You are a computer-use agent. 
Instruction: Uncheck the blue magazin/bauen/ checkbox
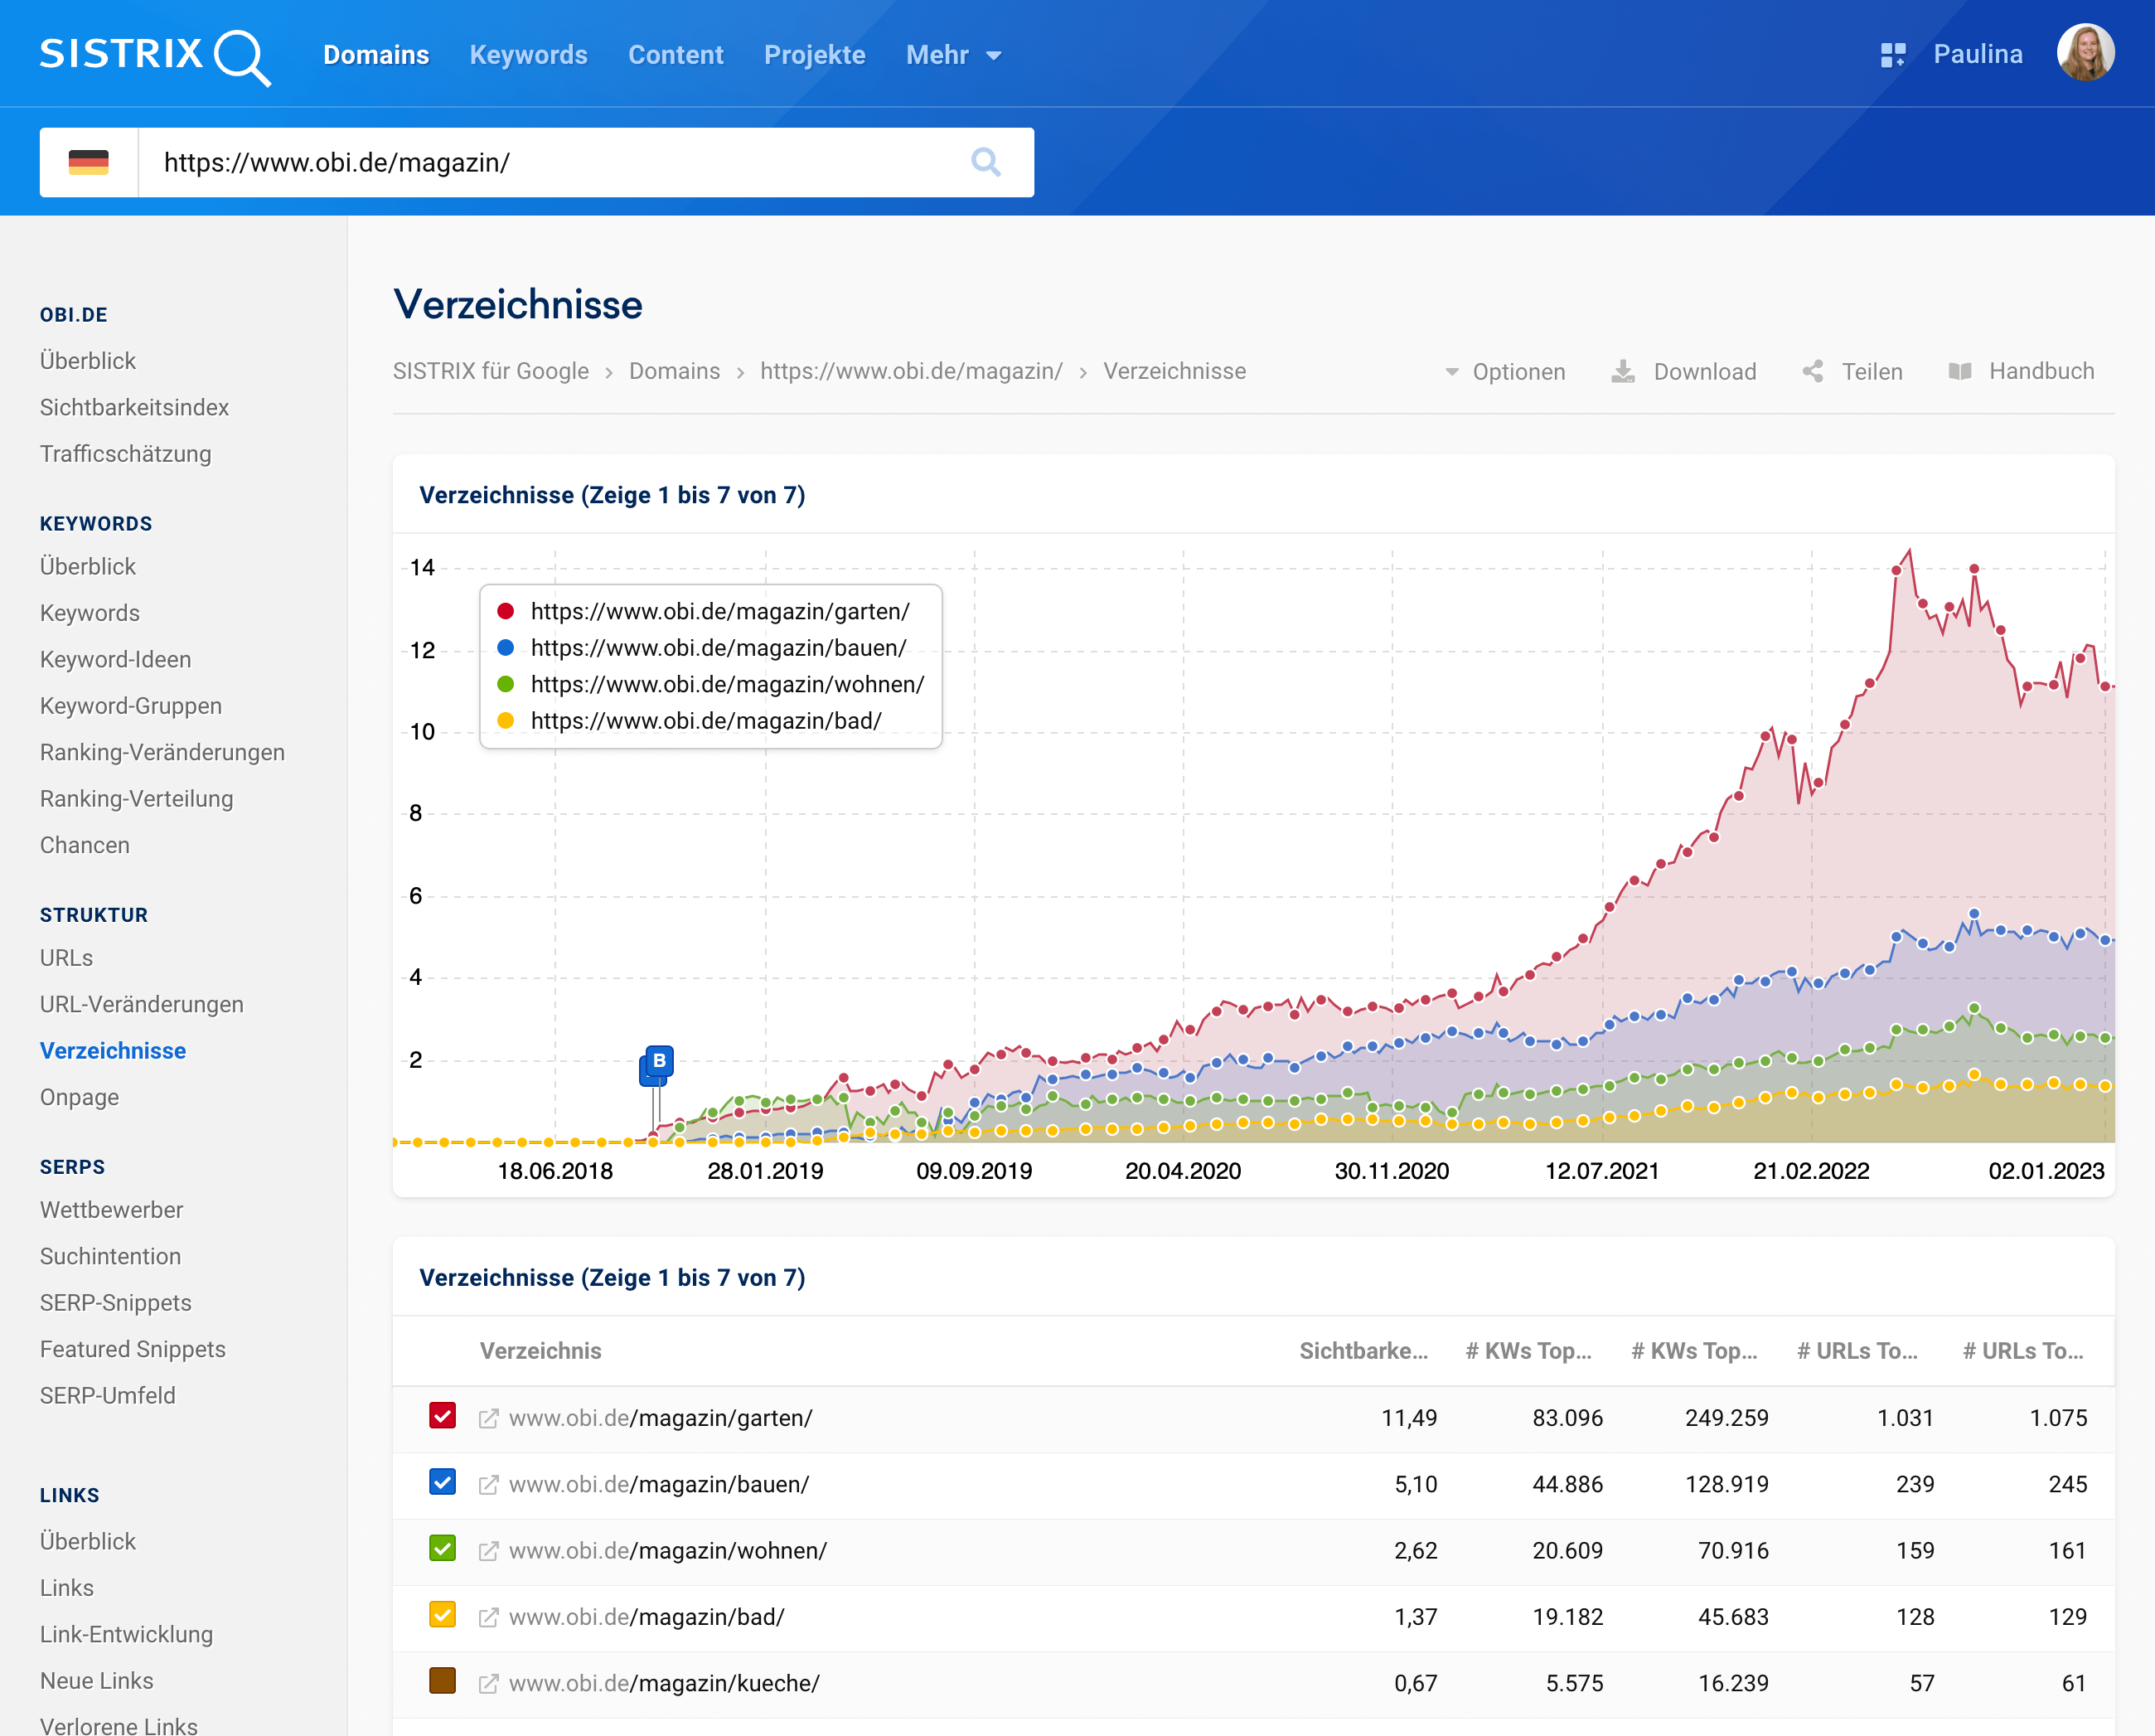(x=442, y=1482)
